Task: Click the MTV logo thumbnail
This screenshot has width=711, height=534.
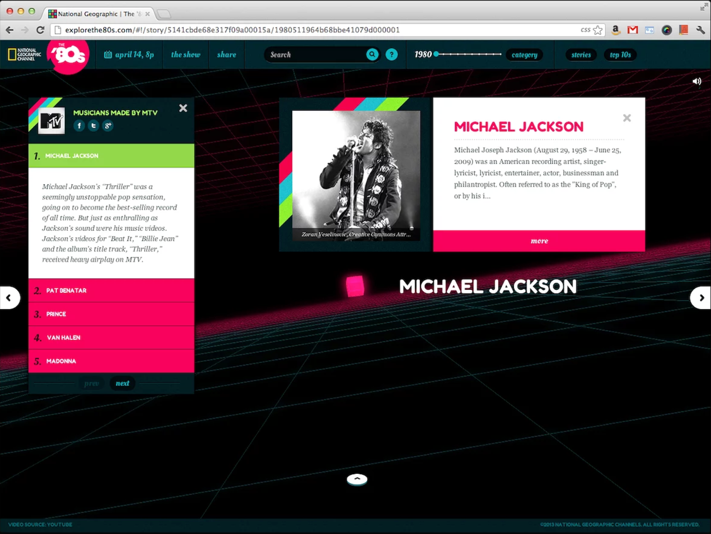Action: pyautogui.click(x=51, y=121)
